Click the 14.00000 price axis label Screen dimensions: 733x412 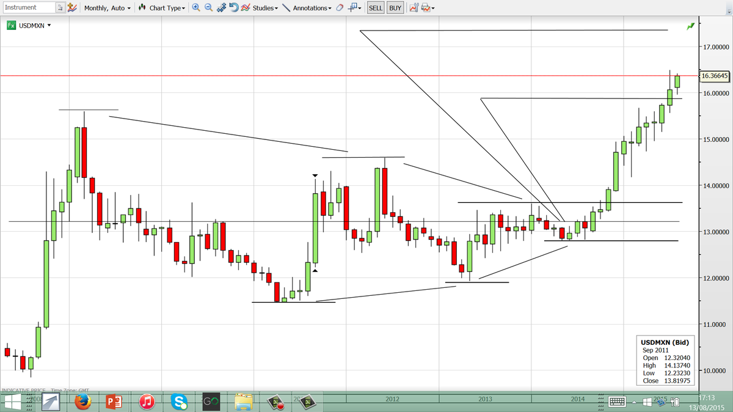pos(717,186)
